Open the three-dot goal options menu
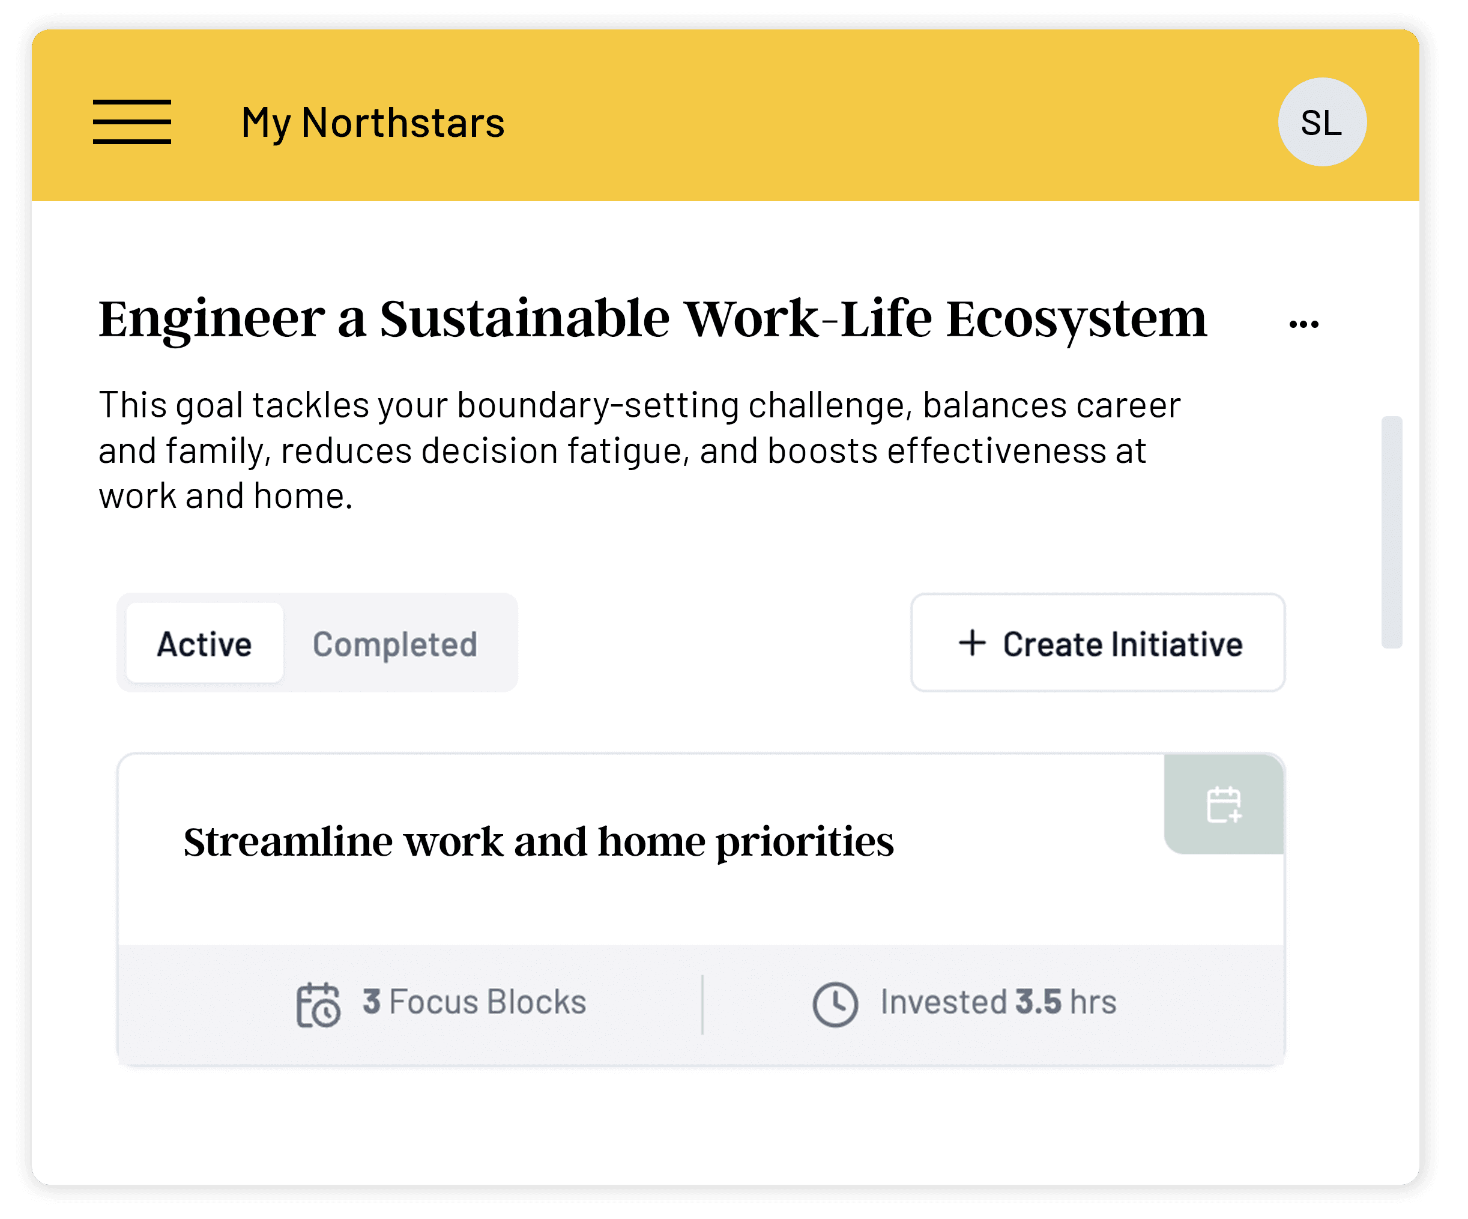 (x=1303, y=324)
